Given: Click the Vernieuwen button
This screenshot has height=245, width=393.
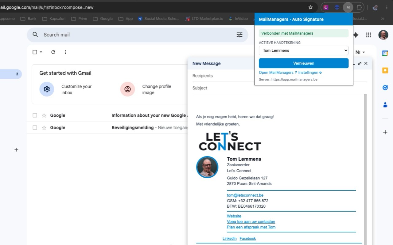Looking at the screenshot, I should tap(304, 63).
